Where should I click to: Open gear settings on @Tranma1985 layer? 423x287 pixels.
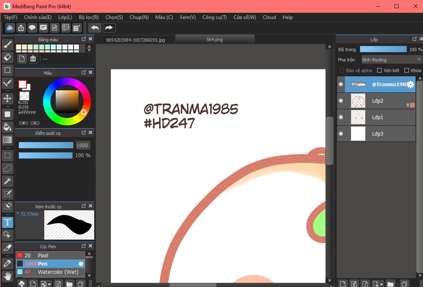(411, 85)
